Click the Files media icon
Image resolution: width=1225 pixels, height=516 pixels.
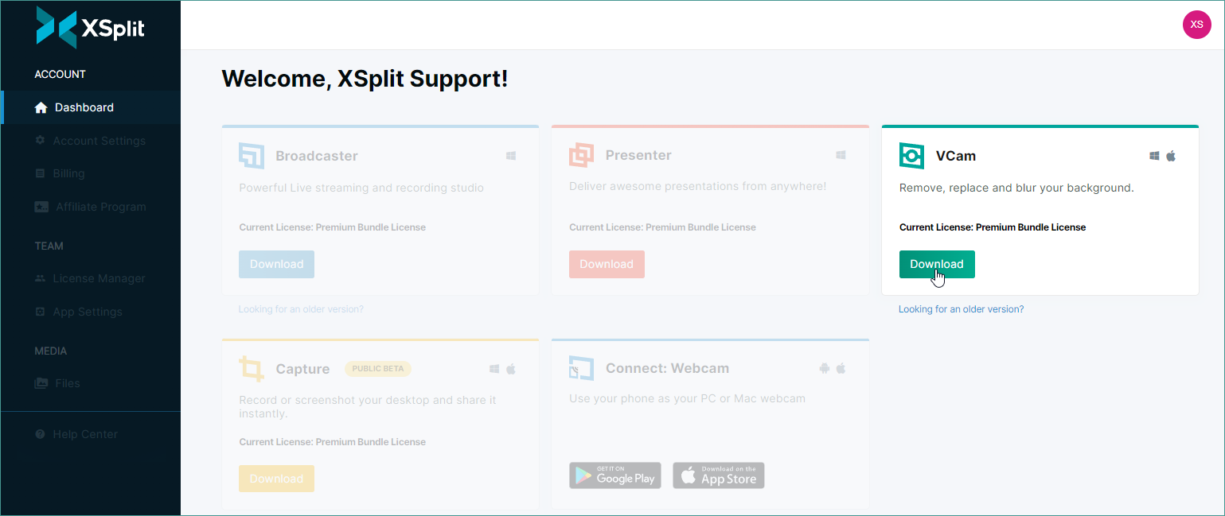(41, 383)
